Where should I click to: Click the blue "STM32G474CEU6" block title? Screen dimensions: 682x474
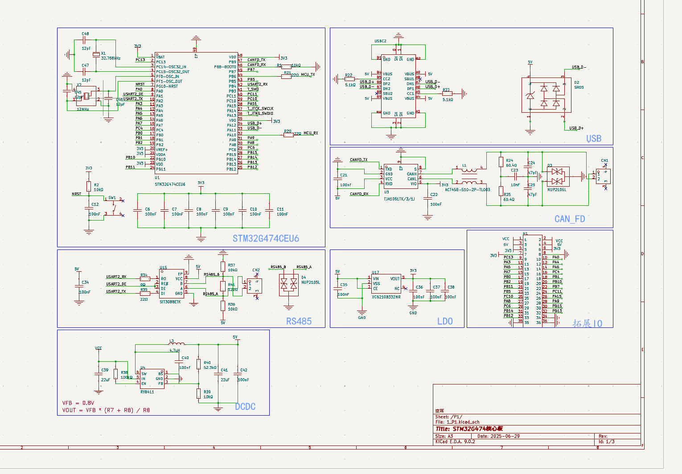[x=266, y=239]
